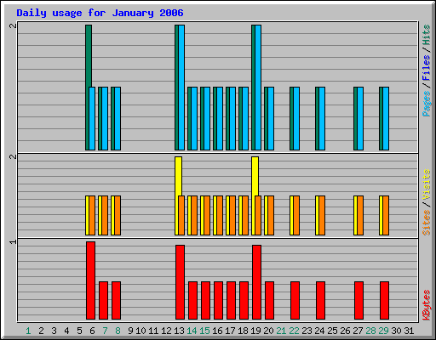Click the tallest red KBytes bar on day 6
The height and width of the screenshot is (340, 436).
pos(90,280)
